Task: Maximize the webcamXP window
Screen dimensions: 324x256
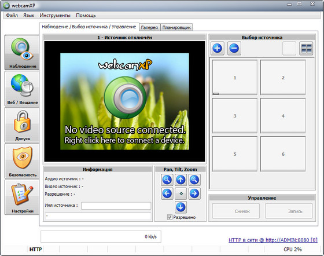Action: 300,4
